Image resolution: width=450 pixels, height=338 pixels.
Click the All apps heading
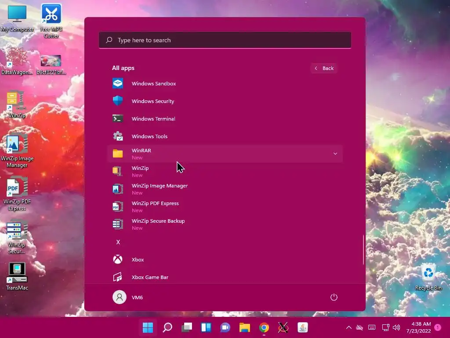pyautogui.click(x=123, y=68)
